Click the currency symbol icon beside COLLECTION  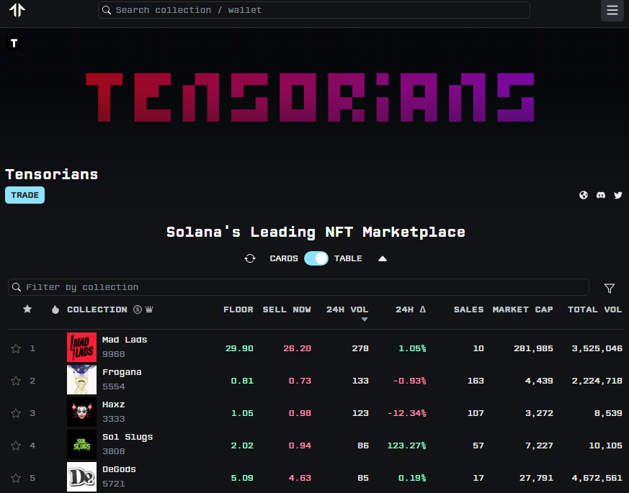138,309
